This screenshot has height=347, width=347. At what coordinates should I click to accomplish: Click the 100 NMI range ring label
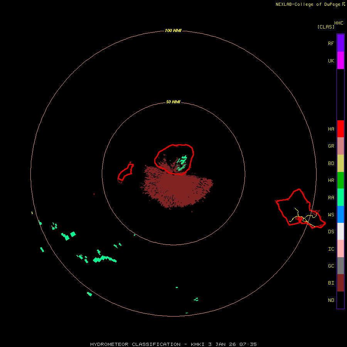[x=173, y=30]
